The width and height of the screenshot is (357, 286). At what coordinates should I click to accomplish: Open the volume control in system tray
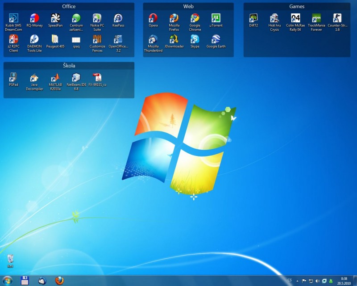[317, 281]
